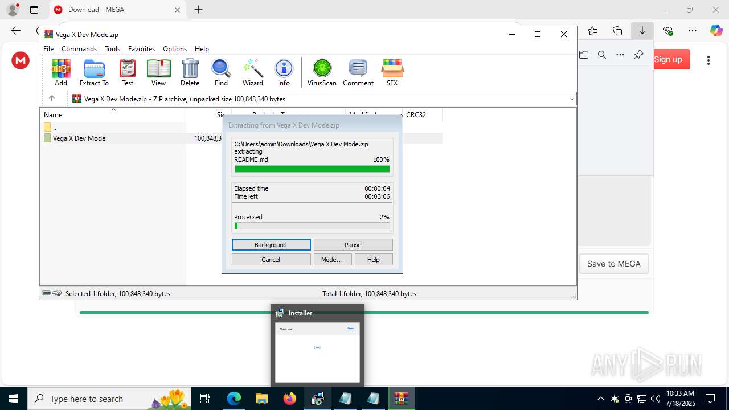Click the SFX toolbar icon
Image resolution: width=729 pixels, height=410 pixels.
tap(392, 72)
